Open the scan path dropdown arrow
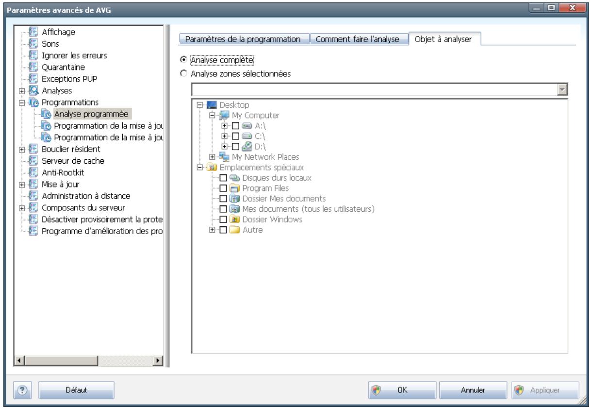This screenshot has width=592, height=408. (x=563, y=90)
